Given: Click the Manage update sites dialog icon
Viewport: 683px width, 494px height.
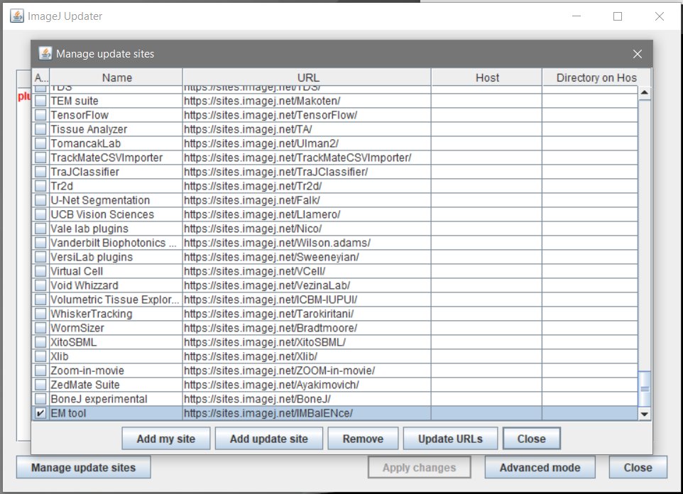Looking at the screenshot, I should click(x=45, y=54).
